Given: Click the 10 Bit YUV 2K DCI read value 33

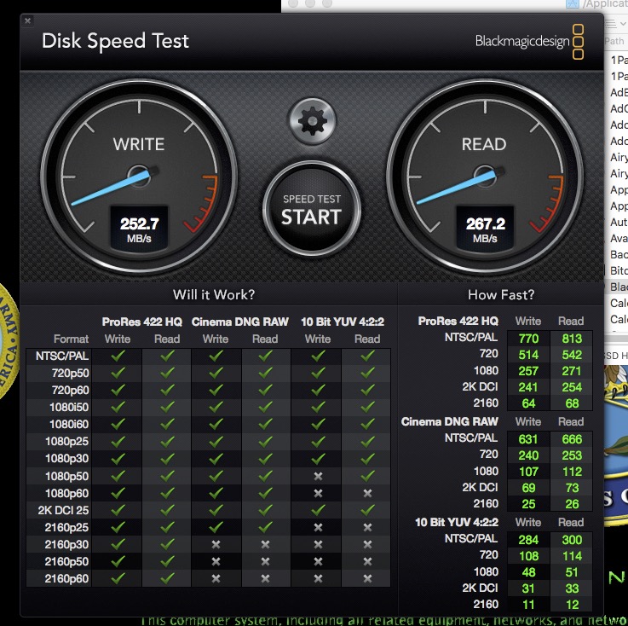Looking at the screenshot, I should click(x=572, y=588).
